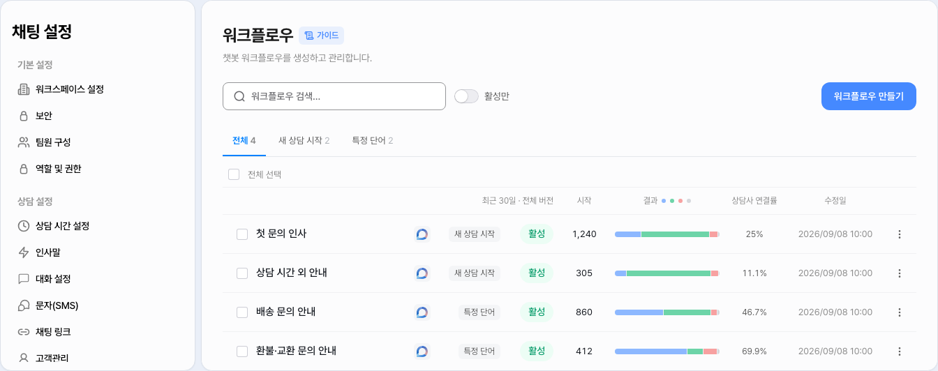Open the 첫 문의 인사 workflow
The height and width of the screenshot is (371, 938).
(281, 234)
